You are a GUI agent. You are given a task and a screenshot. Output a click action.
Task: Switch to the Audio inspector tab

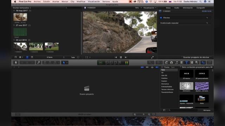pos(176,8)
